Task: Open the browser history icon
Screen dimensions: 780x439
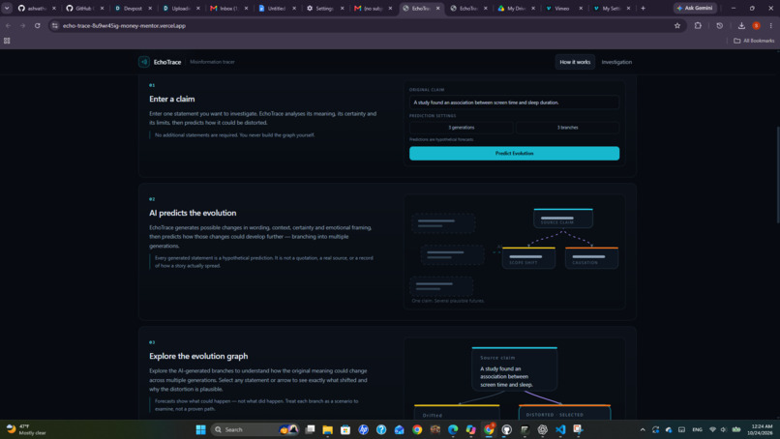Action: point(719,26)
